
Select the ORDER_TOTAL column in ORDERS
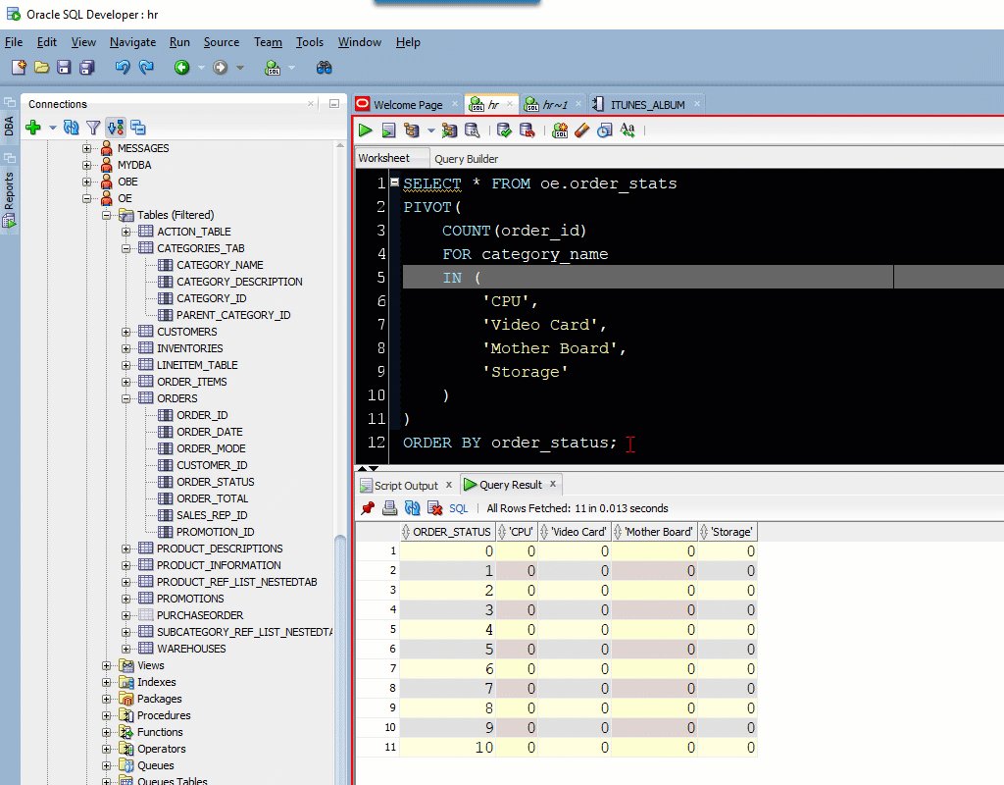(x=212, y=498)
